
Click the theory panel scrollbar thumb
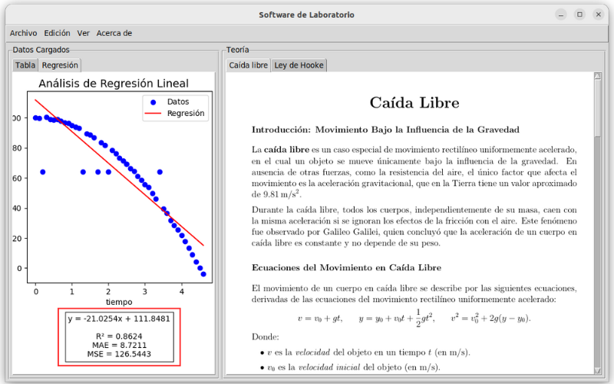click(597, 108)
